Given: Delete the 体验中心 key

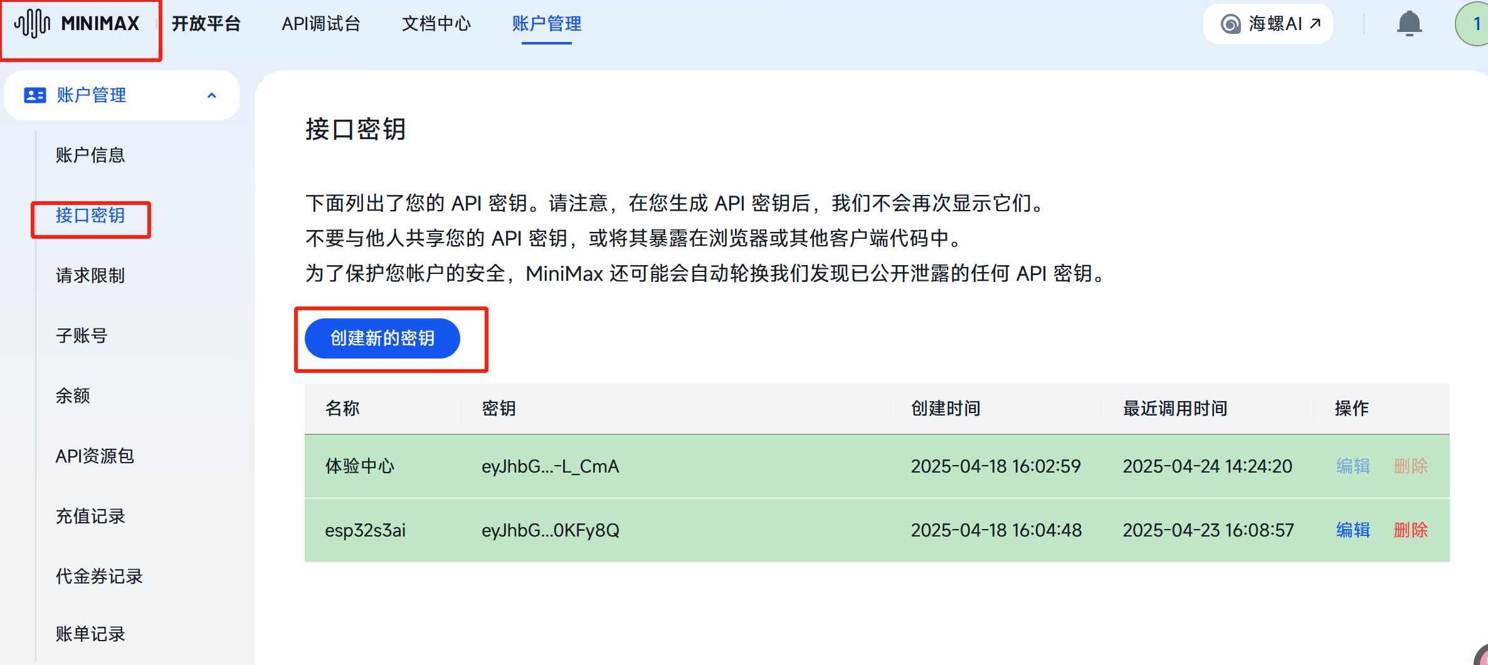Looking at the screenshot, I should pyautogui.click(x=1410, y=466).
